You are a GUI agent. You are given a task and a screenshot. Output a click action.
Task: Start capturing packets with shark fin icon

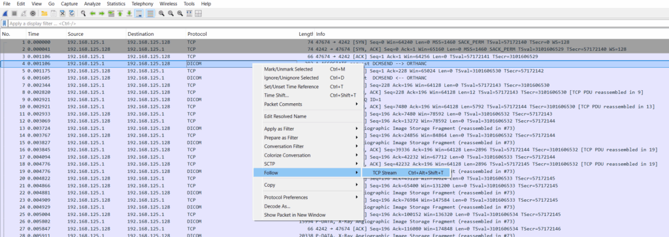pos(5,14)
